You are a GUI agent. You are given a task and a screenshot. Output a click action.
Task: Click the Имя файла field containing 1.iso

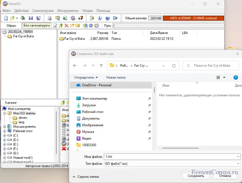(172, 157)
